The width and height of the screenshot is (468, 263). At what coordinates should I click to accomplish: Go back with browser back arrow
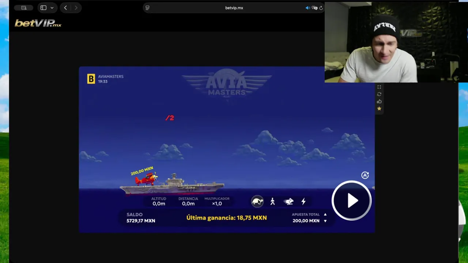coord(65,8)
